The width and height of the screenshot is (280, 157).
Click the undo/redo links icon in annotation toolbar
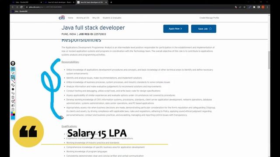[13, 93]
